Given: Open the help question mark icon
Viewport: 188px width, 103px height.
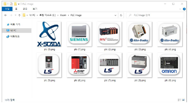Looking at the screenshot, I should pyautogui.click(x=184, y=9).
